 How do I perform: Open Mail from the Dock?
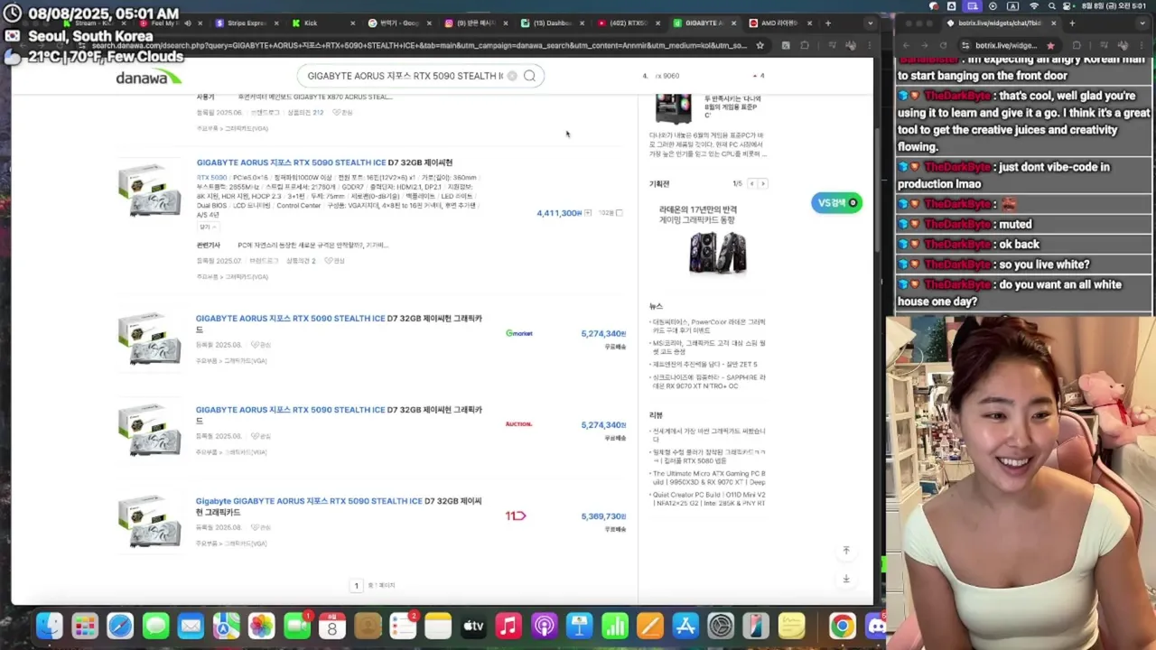191,626
